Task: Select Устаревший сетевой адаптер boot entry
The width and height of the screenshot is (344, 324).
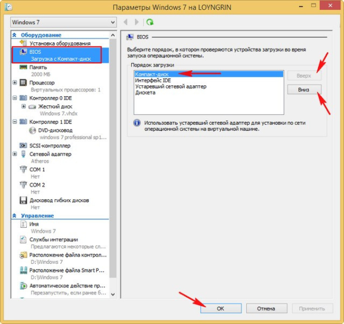Action: tap(171, 86)
